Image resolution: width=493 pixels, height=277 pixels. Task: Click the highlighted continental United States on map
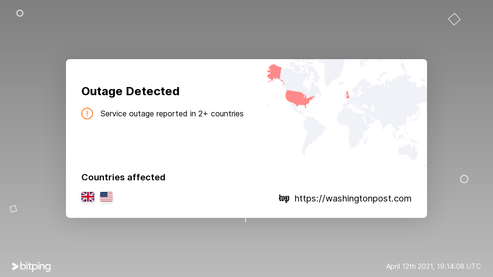pyautogui.click(x=299, y=98)
